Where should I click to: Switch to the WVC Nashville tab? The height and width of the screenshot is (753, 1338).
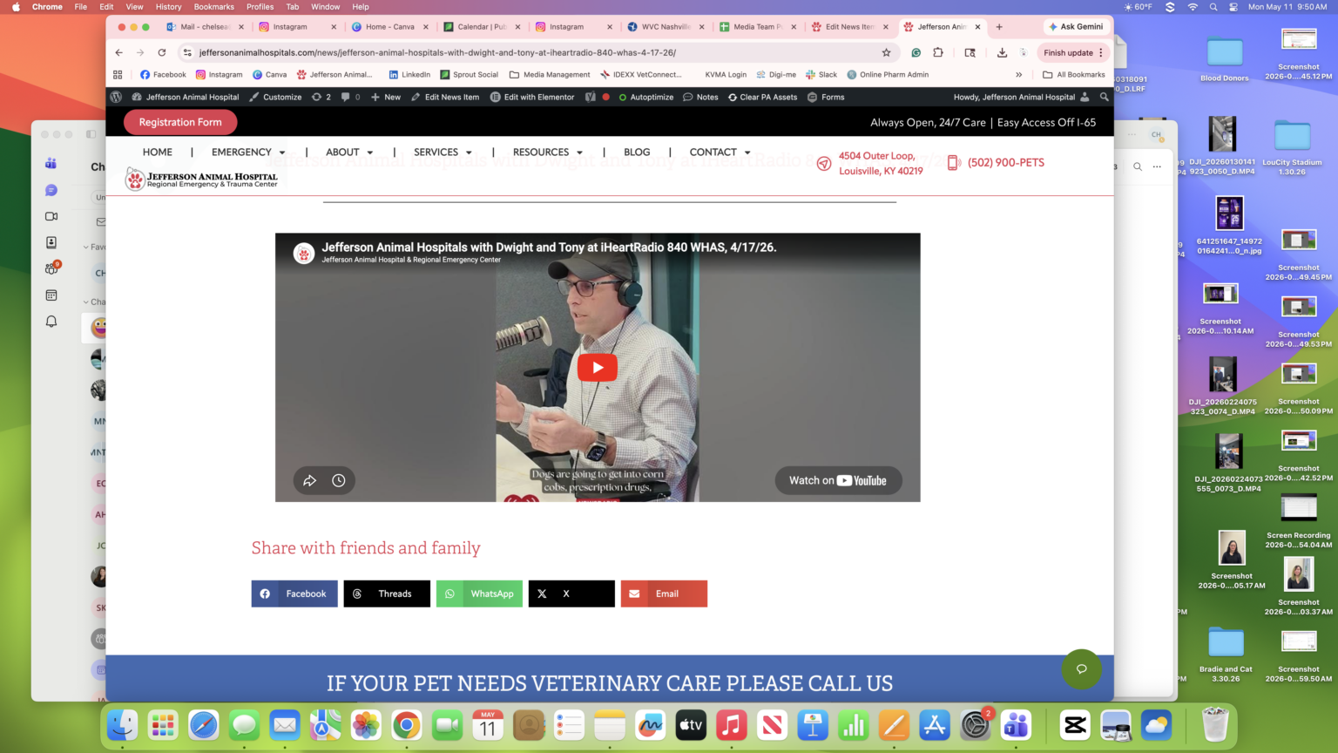(x=666, y=27)
